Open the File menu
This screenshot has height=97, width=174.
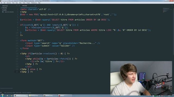click(1, 3)
